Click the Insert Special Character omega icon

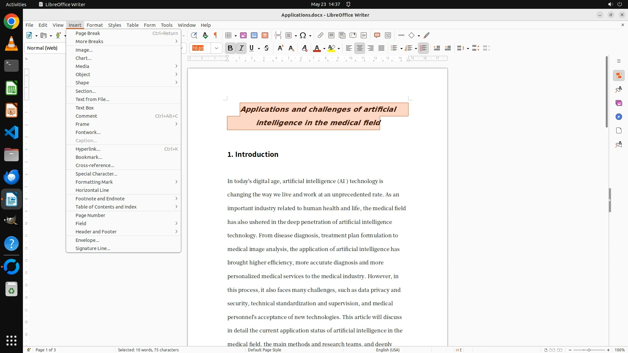pos(303,35)
